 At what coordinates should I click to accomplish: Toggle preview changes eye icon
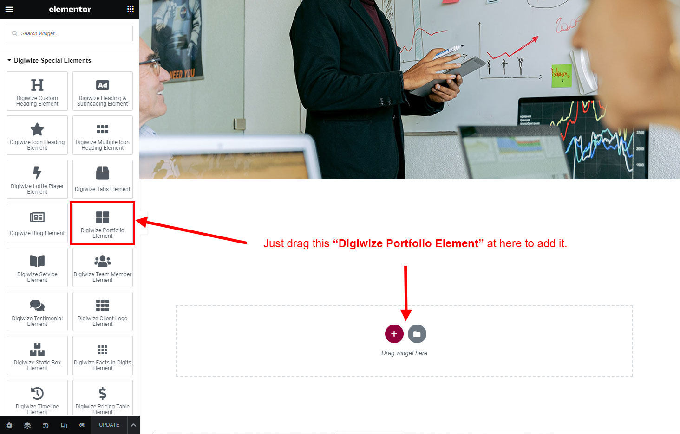pos(82,425)
